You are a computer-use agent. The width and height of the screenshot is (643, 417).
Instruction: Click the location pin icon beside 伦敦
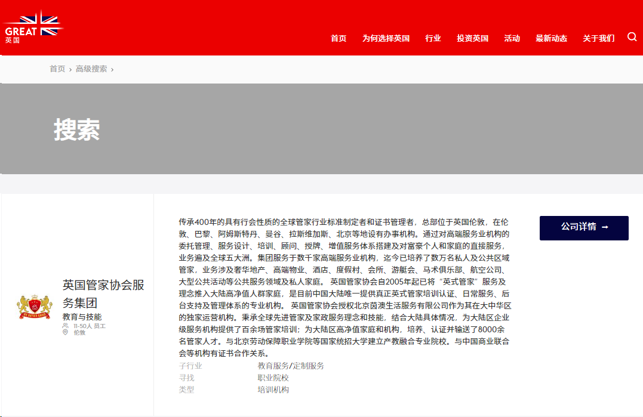click(x=66, y=332)
